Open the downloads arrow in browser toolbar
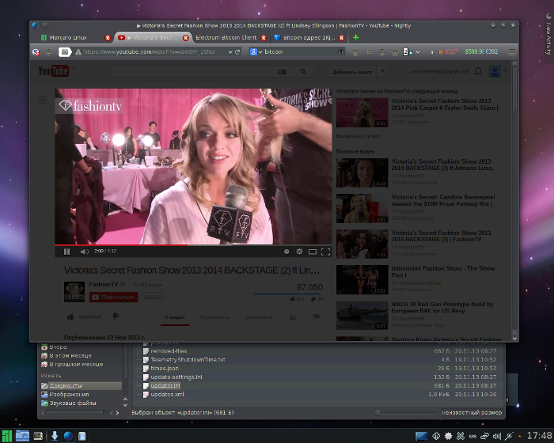554x443 pixels. 382,52
